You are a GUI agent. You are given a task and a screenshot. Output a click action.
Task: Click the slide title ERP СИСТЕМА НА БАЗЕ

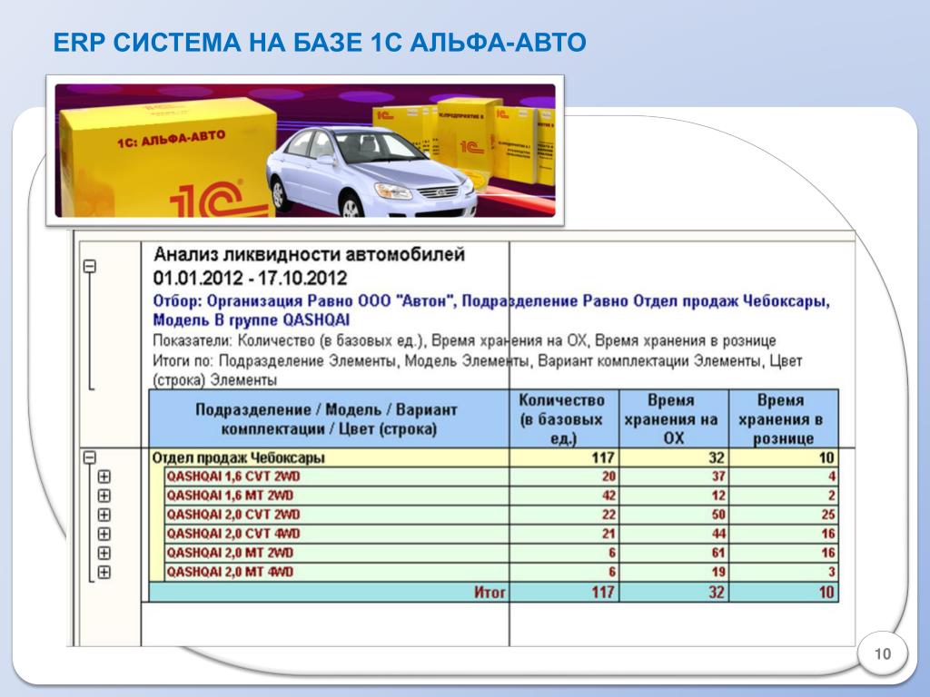320,43
